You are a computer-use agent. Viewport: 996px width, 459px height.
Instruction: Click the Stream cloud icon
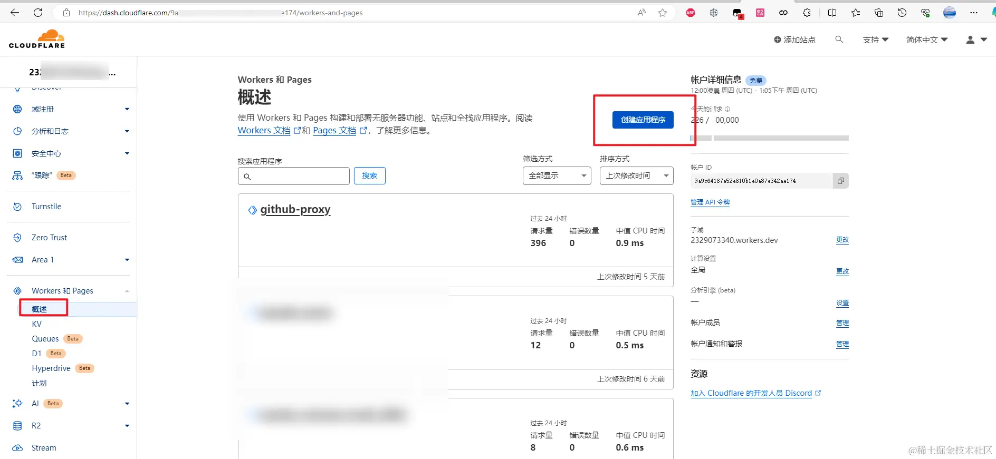tap(17, 448)
